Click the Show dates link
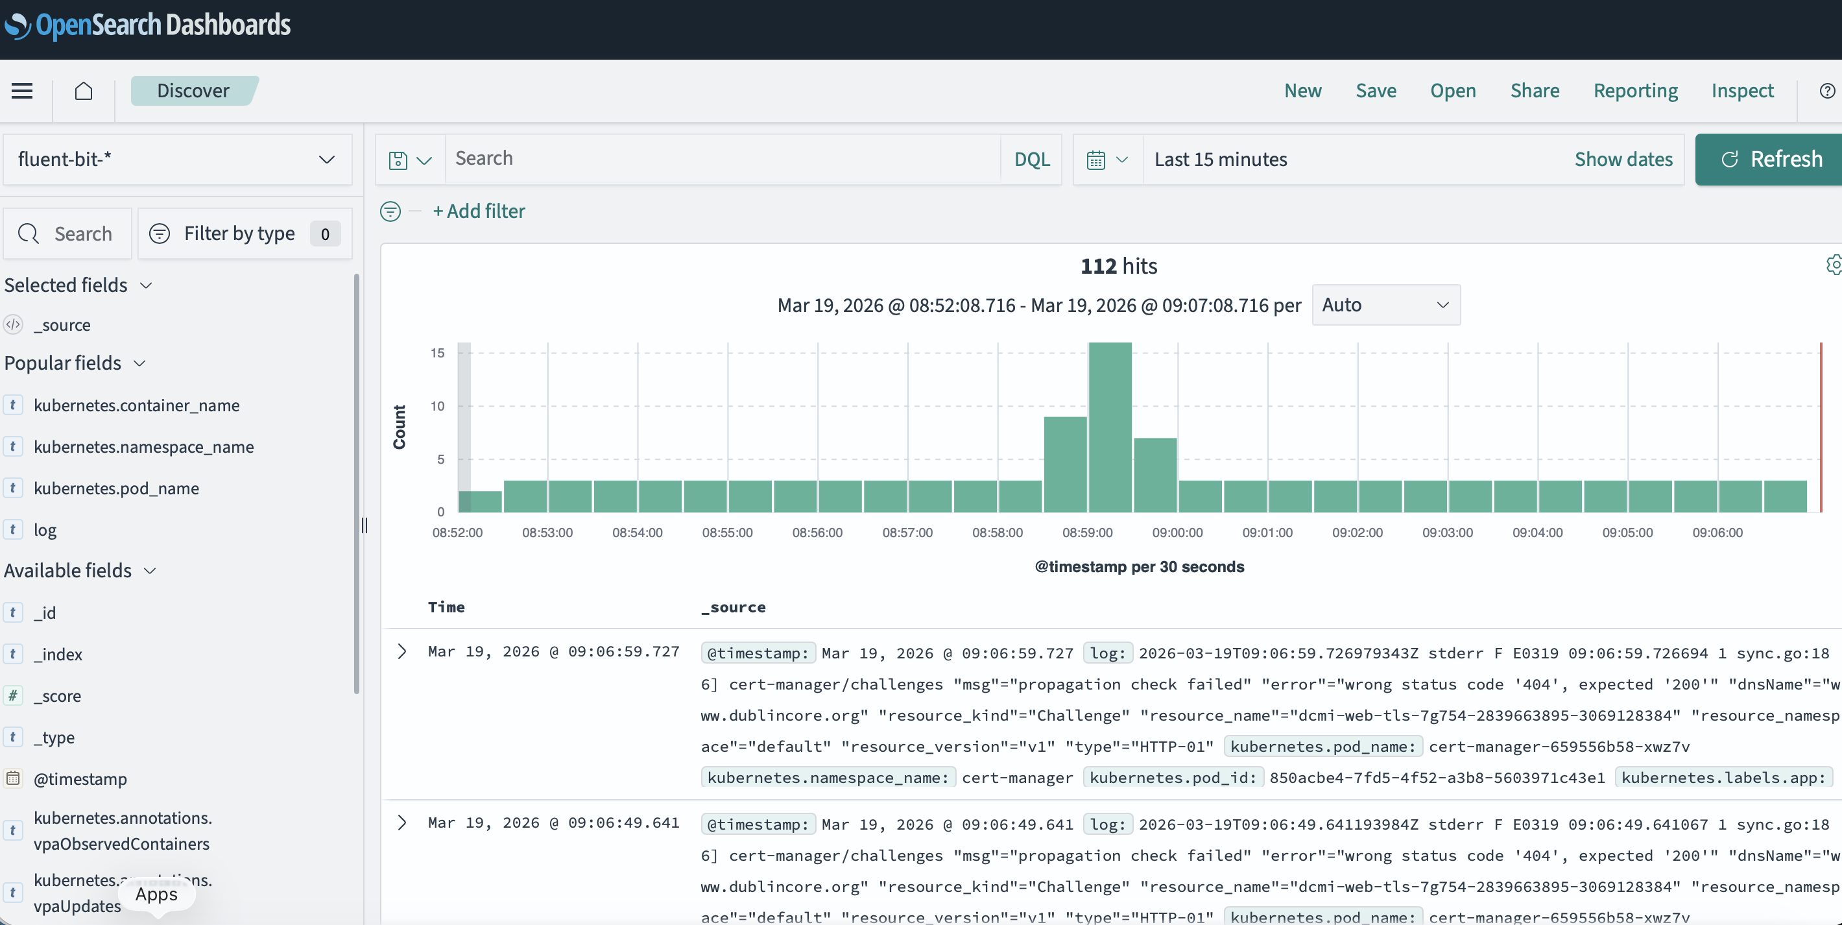 1623,160
